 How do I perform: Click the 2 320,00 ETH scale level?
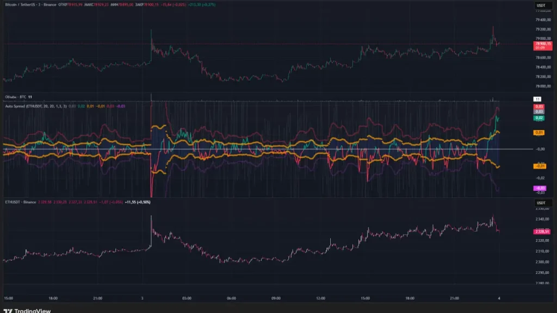(x=542, y=241)
